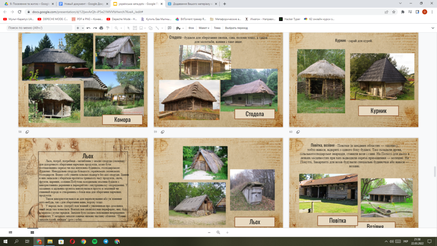Open the BitTorrent трекер bookmark
Screen dimensions: 437x246
[x=191, y=19]
